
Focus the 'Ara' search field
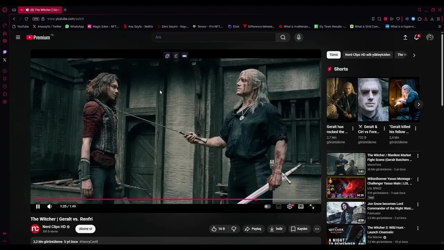(214, 37)
